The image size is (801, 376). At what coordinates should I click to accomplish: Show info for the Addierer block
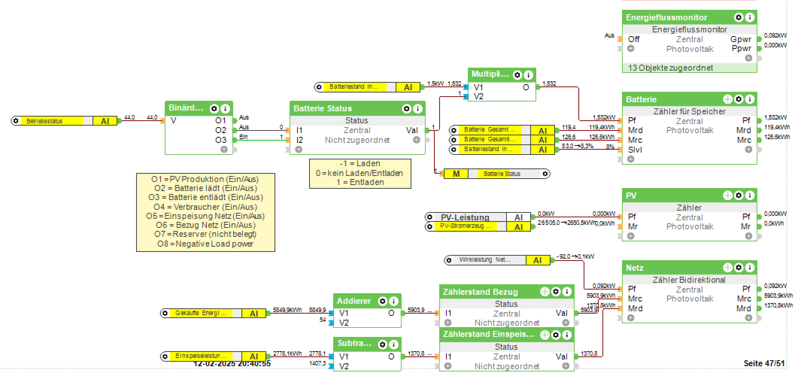[x=394, y=301]
